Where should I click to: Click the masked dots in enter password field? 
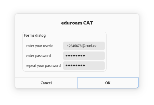[75, 56]
